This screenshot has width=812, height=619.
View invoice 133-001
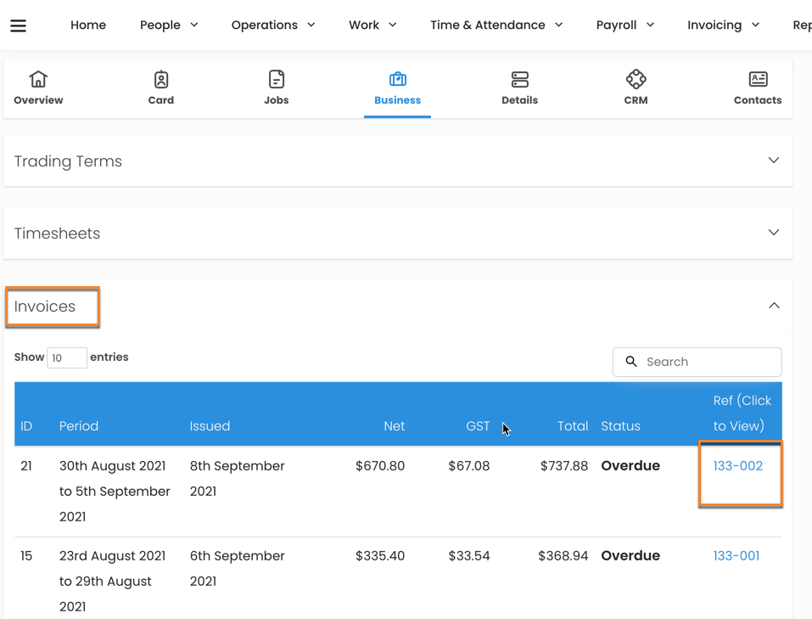pos(736,556)
